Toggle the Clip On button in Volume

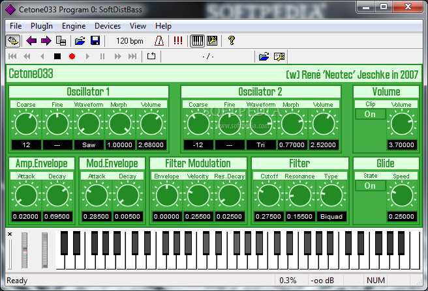370,114
